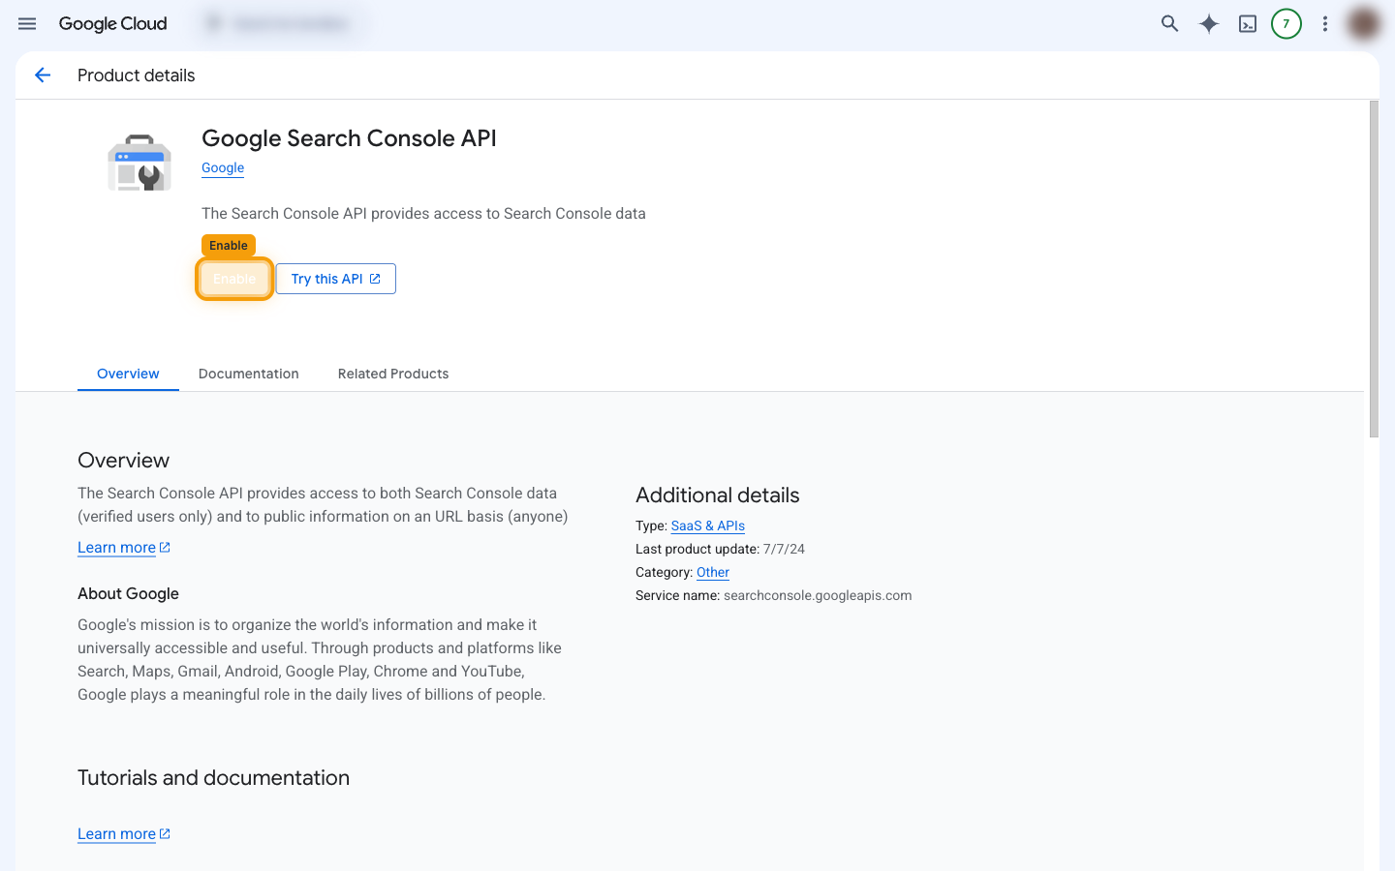Open Learn more under Tutorials and documentation
Viewport: 1395px width, 871px height.
[124, 834]
